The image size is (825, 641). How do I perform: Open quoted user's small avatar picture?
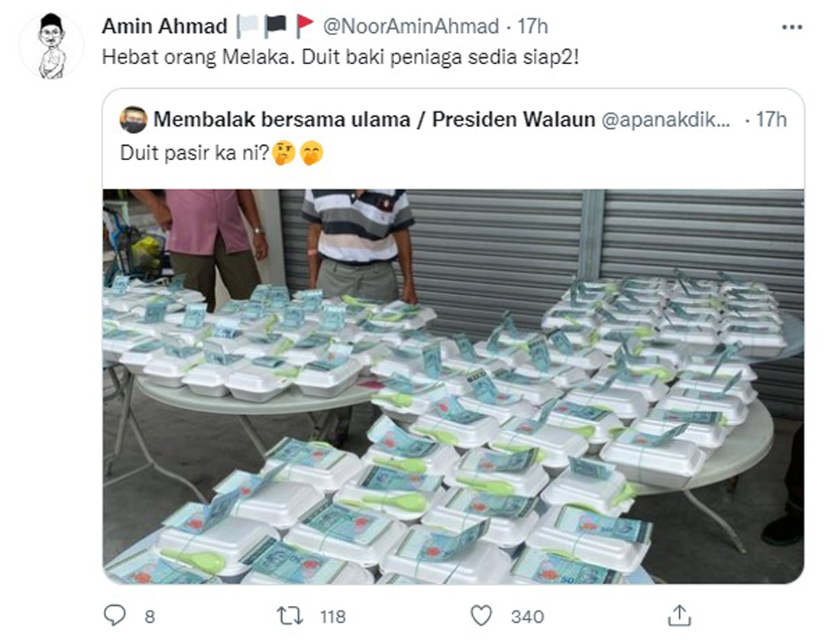(134, 120)
